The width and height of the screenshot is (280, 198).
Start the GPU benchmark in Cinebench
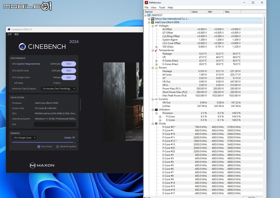(x=69, y=64)
